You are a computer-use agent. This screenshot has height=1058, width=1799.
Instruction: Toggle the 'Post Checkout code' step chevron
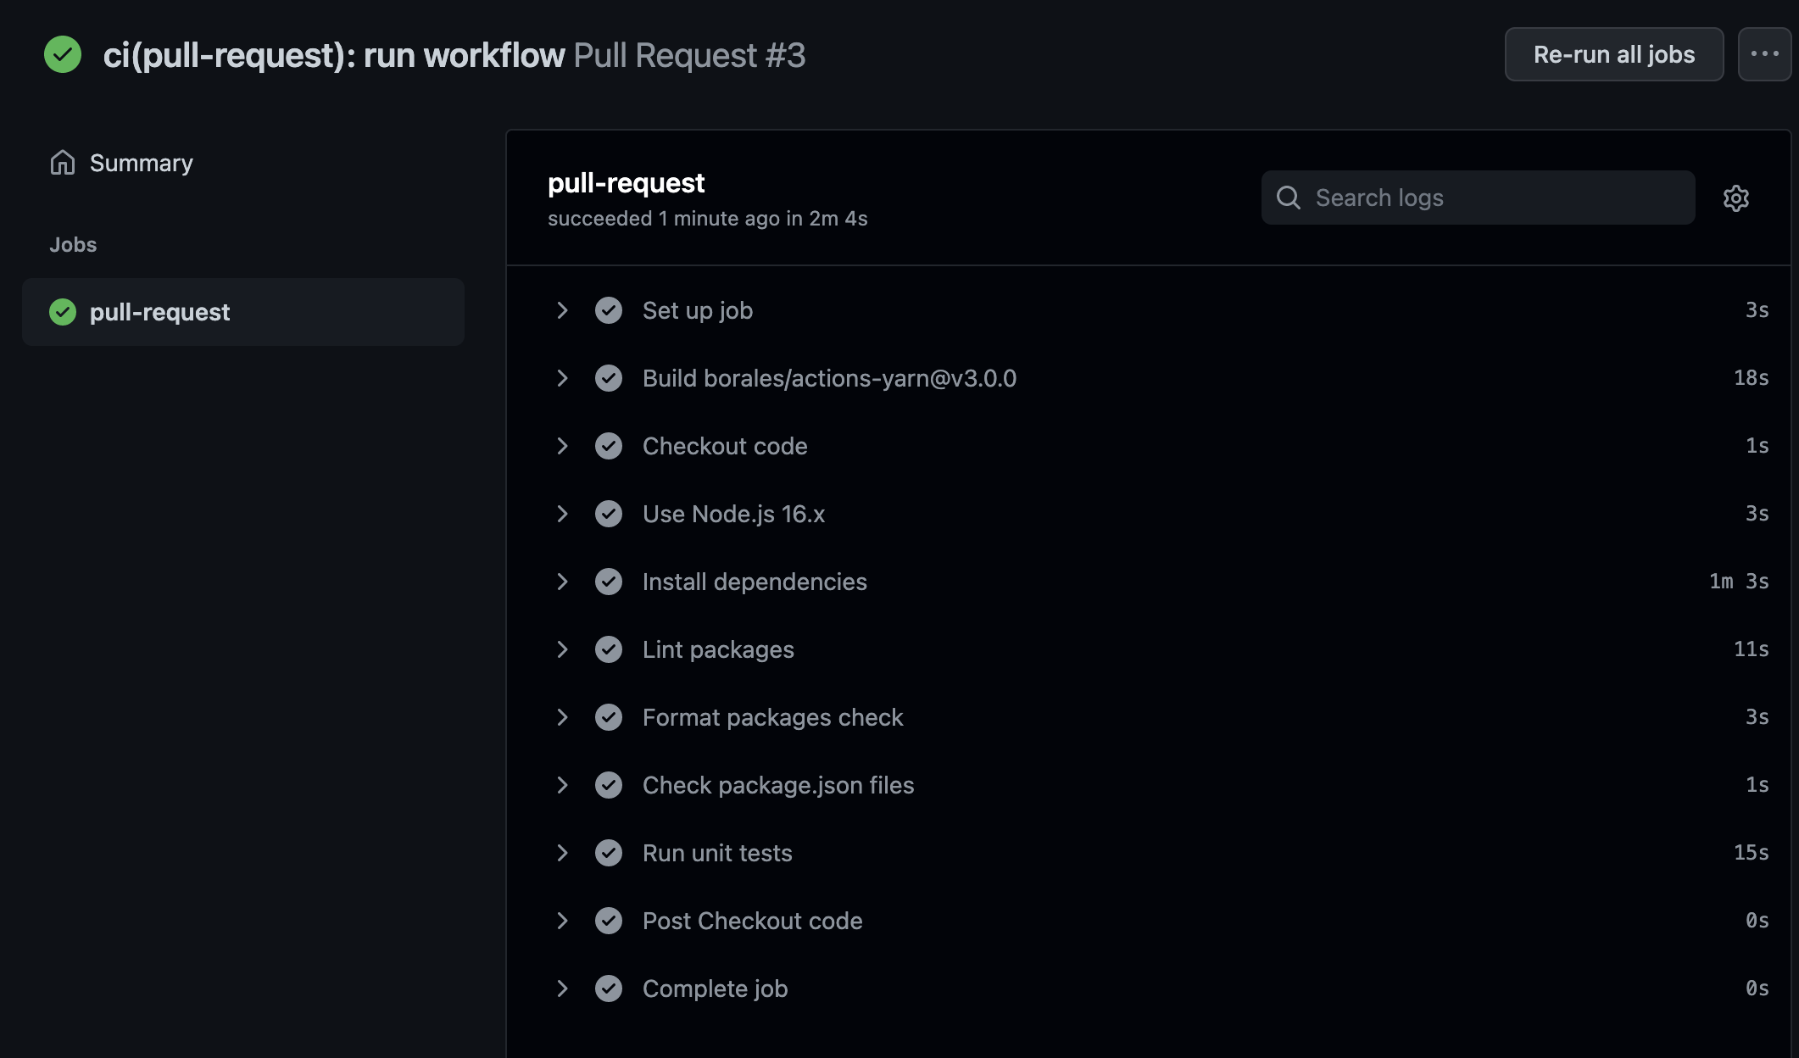click(564, 918)
